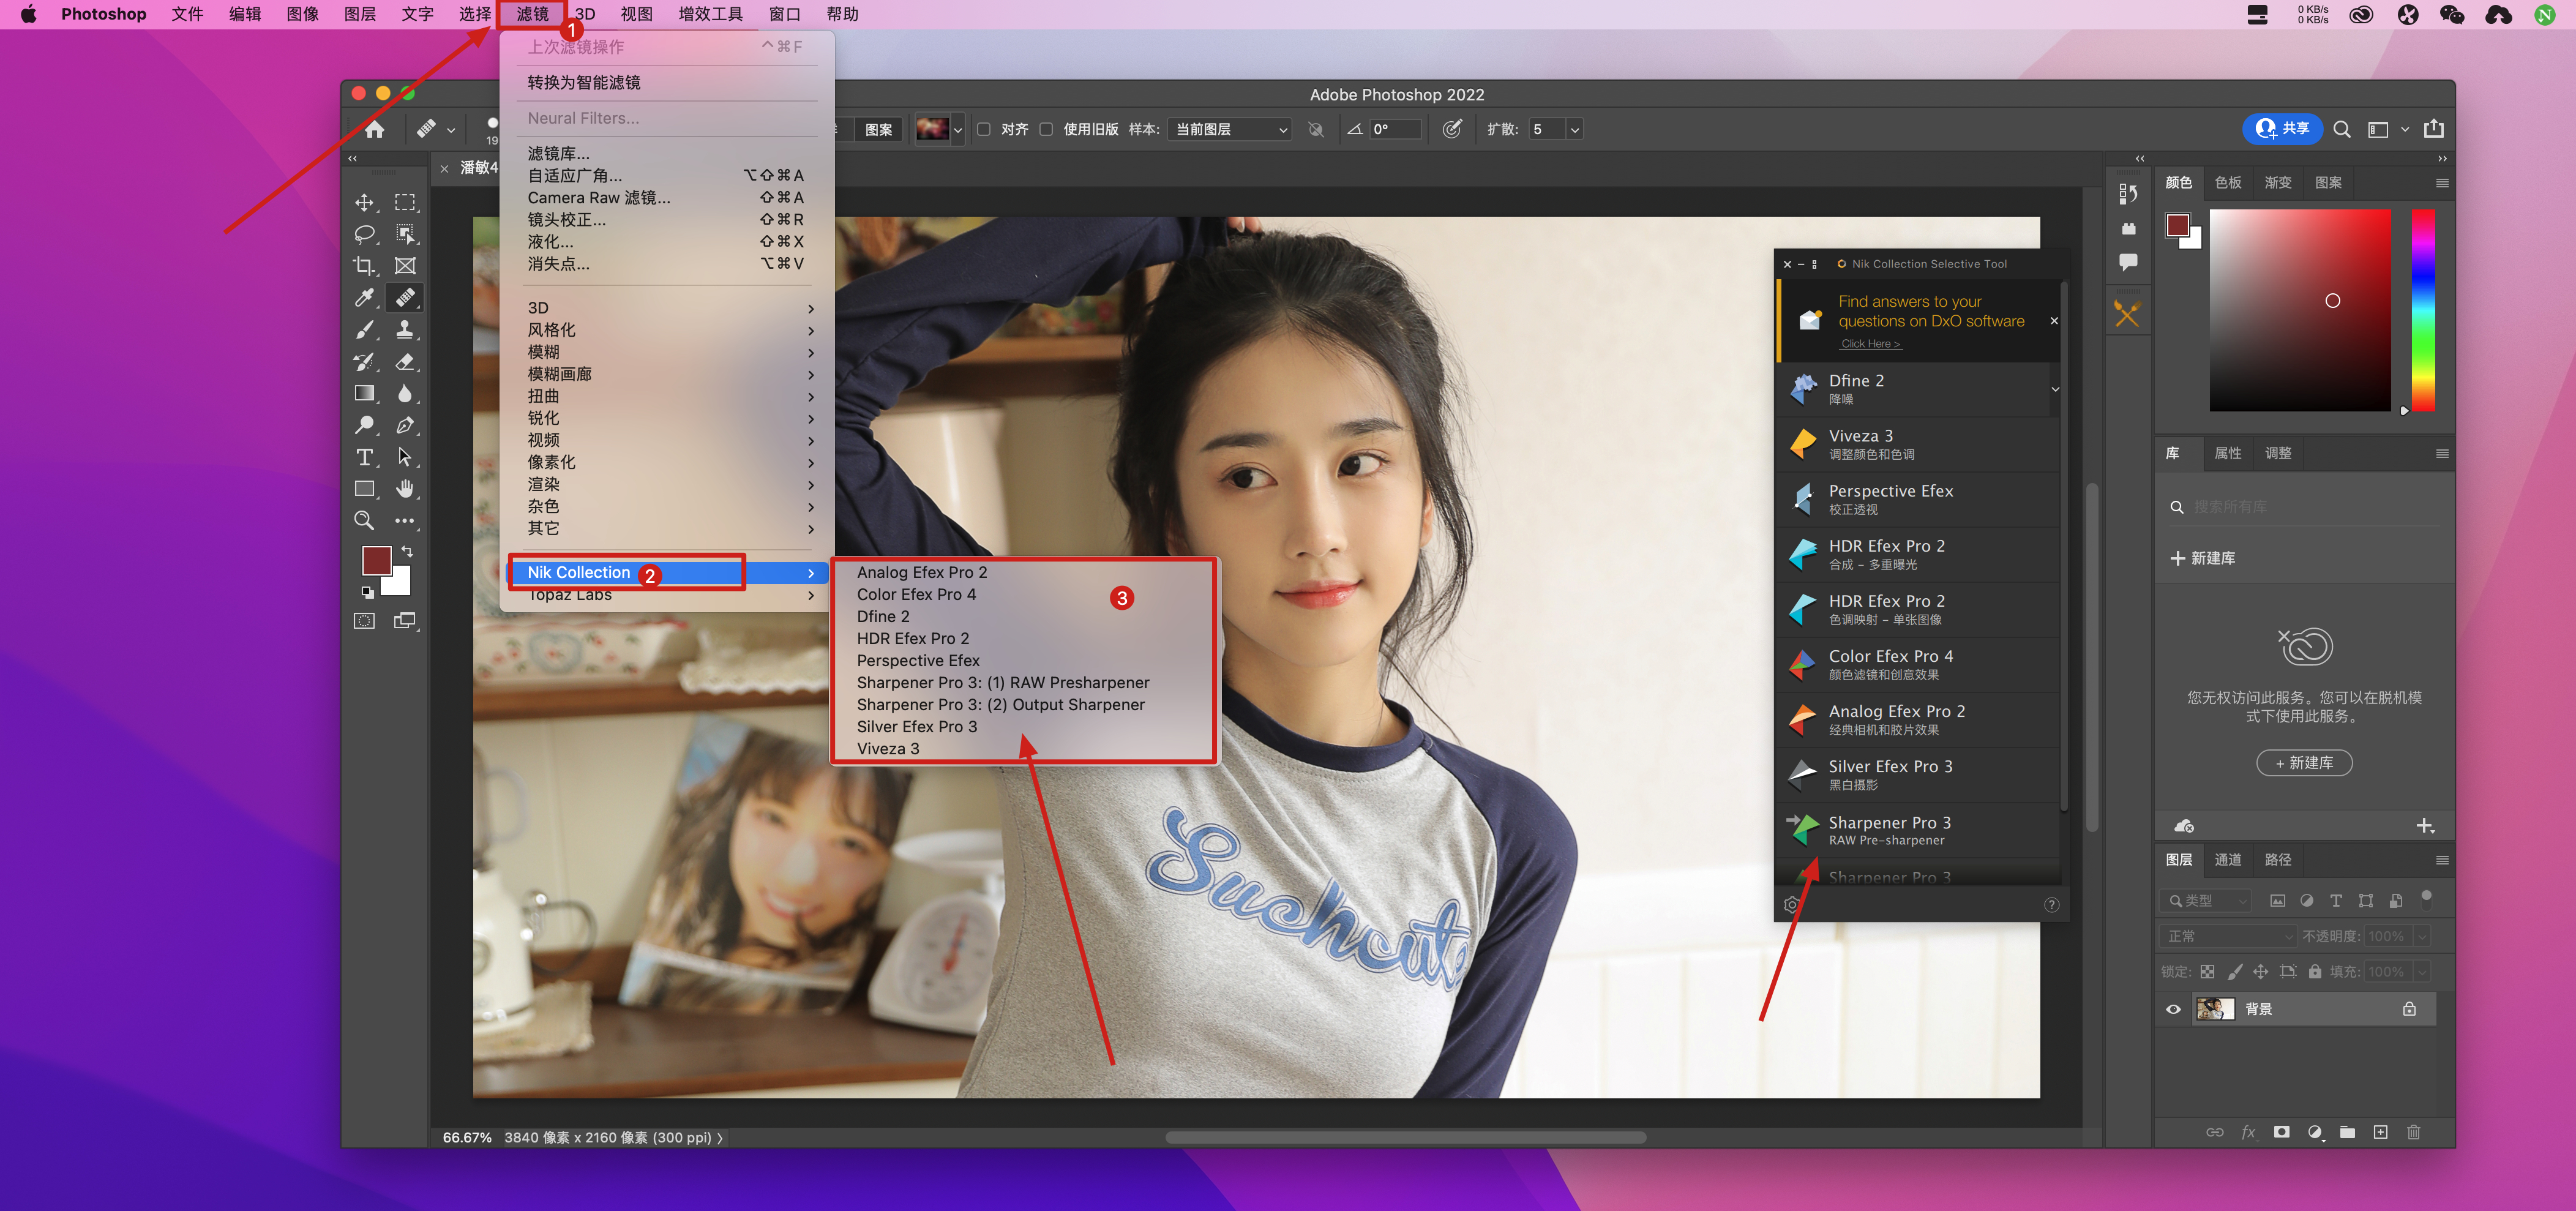Switch to the 通道 tab
The width and height of the screenshot is (2576, 1211).
(x=2227, y=860)
